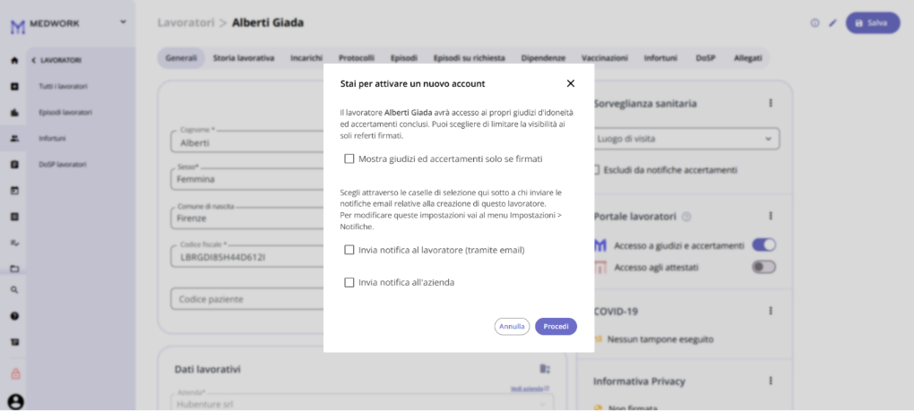Click the red lock icon in sidebar
Image resolution: width=914 pixels, height=411 pixels.
coord(16,373)
